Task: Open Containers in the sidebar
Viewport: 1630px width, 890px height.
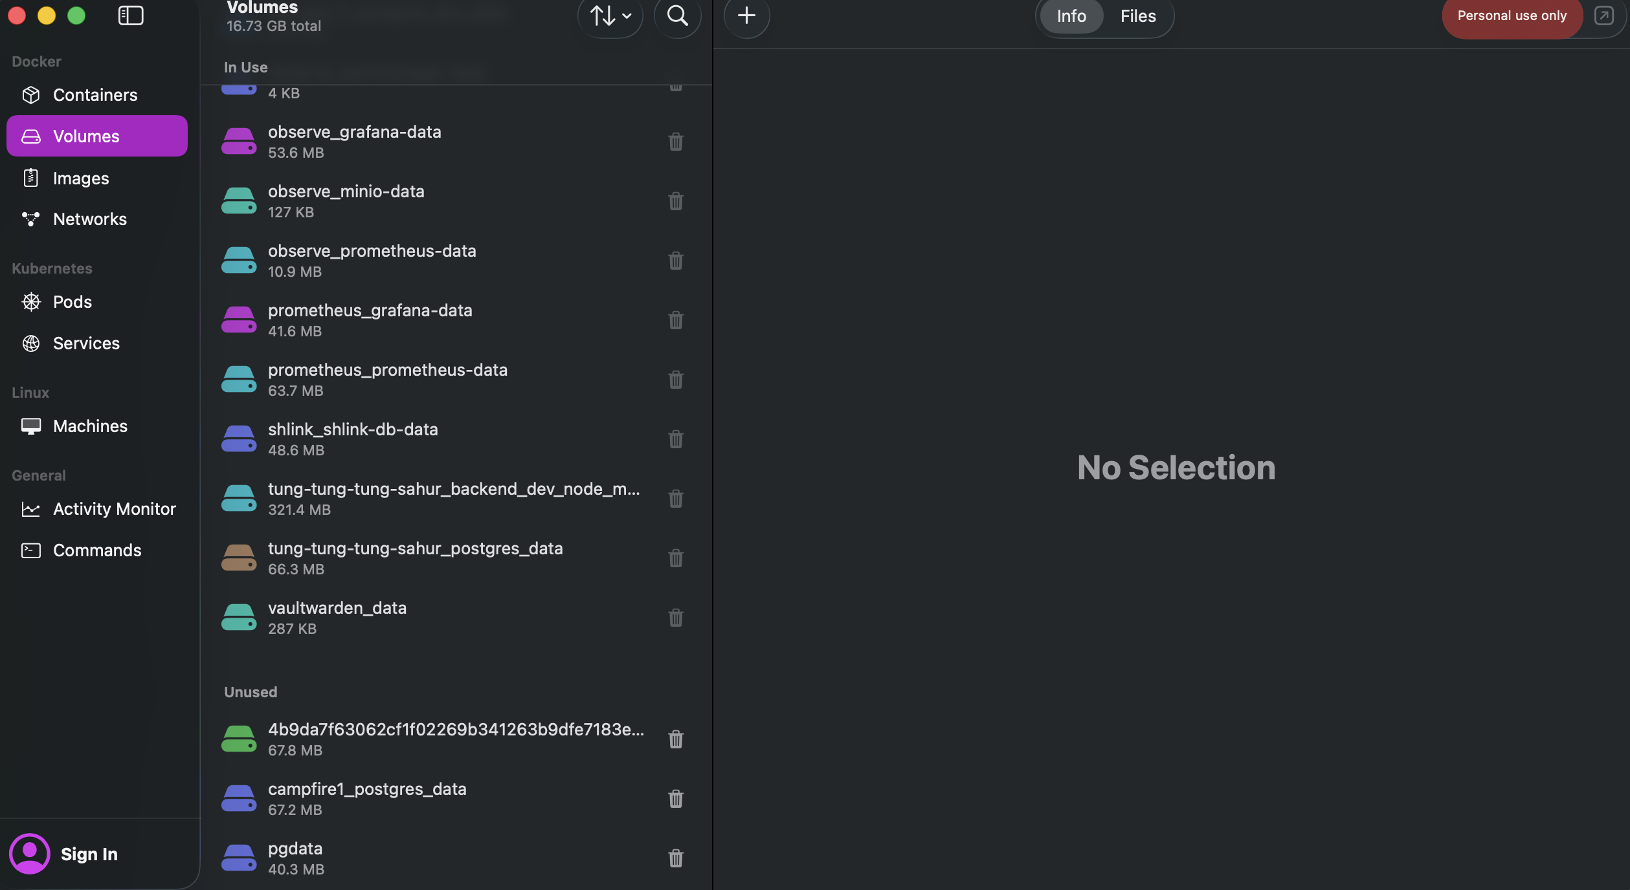Action: point(95,95)
